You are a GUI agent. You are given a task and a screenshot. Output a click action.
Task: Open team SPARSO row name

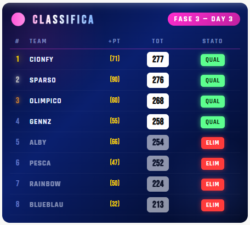coord(43,80)
